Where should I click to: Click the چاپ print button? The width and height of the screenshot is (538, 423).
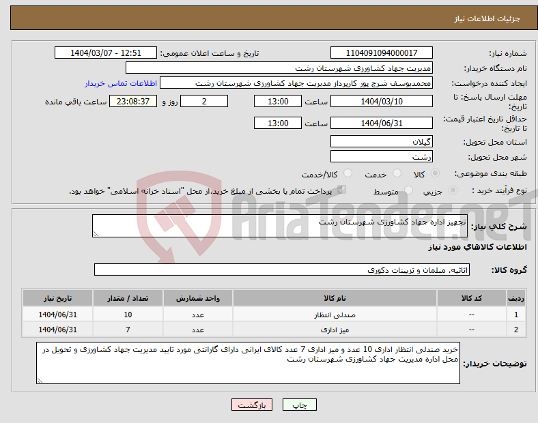(299, 405)
